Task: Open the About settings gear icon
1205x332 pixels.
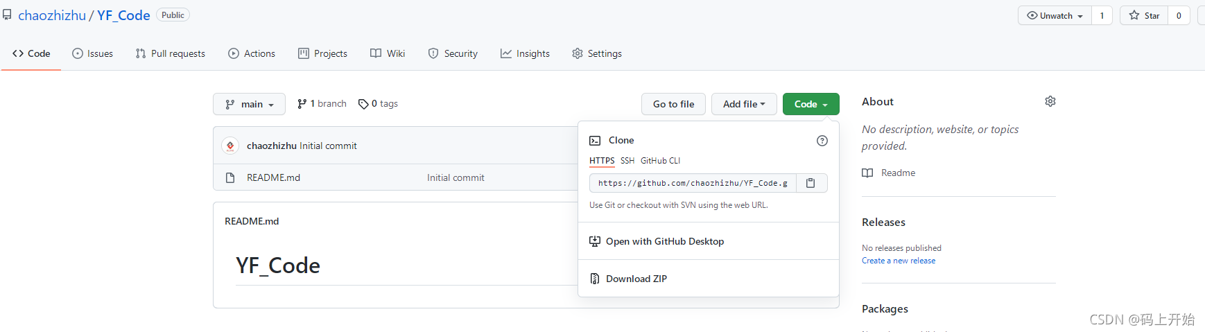Action: pos(1050,101)
